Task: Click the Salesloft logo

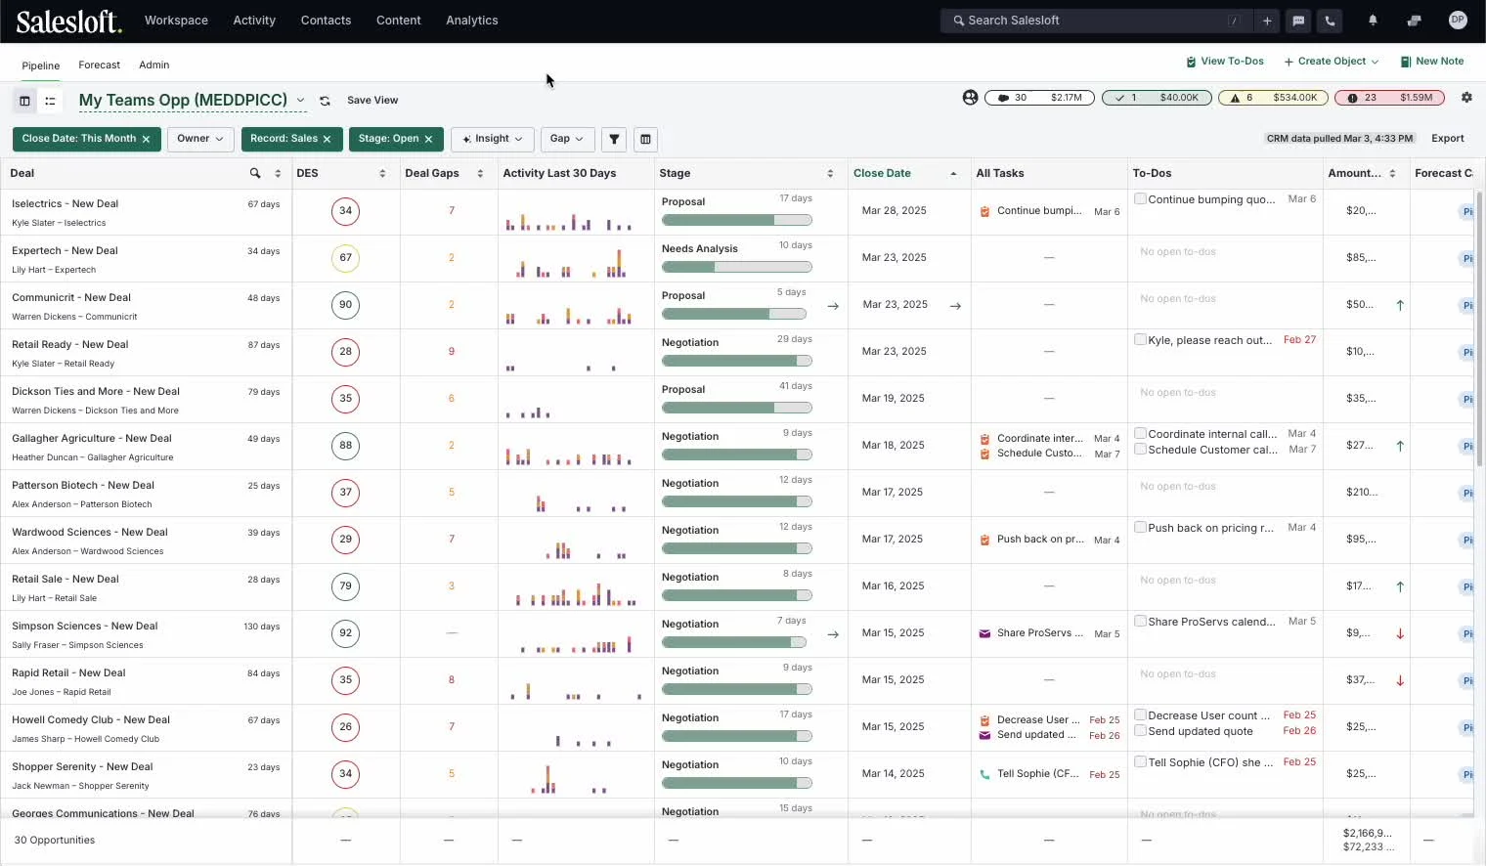Action: [x=68, y=21]
